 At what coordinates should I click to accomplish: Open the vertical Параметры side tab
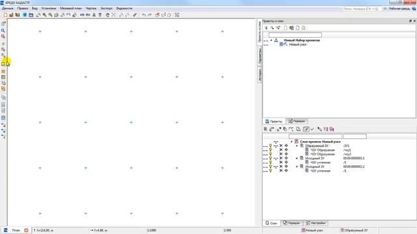(260, 56)
